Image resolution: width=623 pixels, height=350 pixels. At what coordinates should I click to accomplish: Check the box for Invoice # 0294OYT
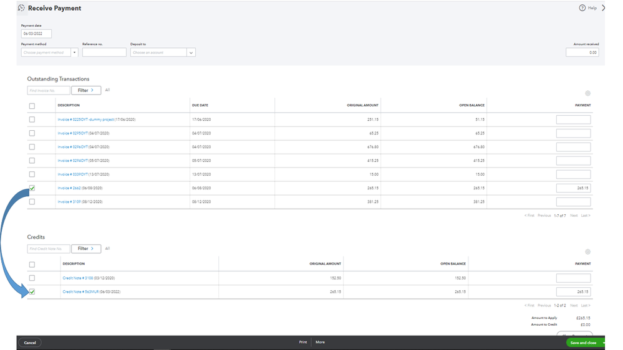(x=32, y=161)
